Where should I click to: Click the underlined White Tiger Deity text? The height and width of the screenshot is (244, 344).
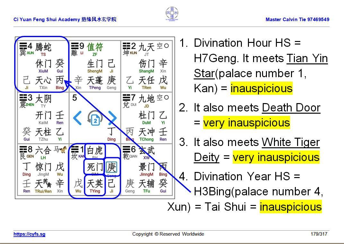[x=257, y=150]
